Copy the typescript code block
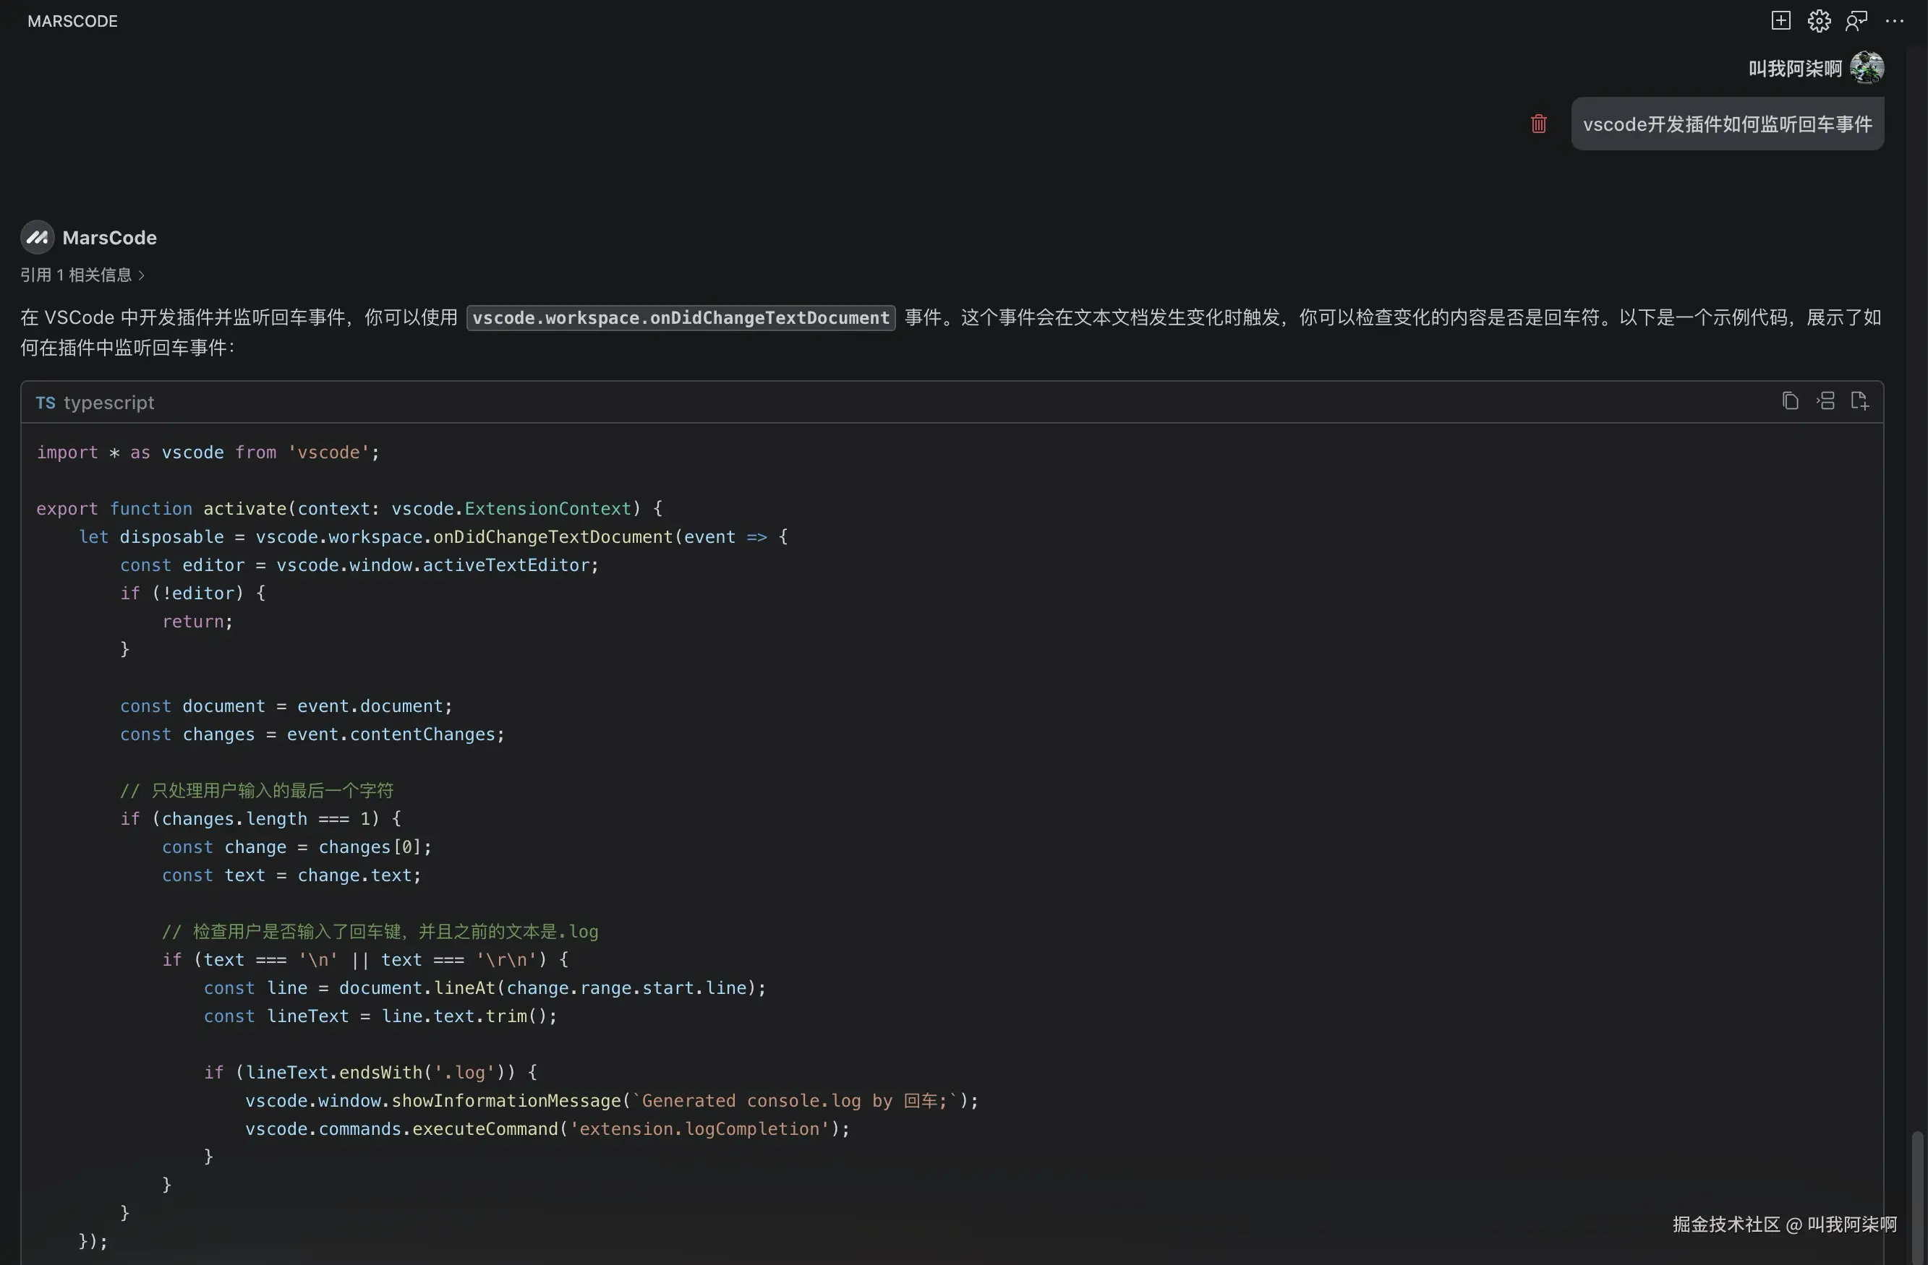Screen dimensions: 1928x1265 tap(1791, 401)
